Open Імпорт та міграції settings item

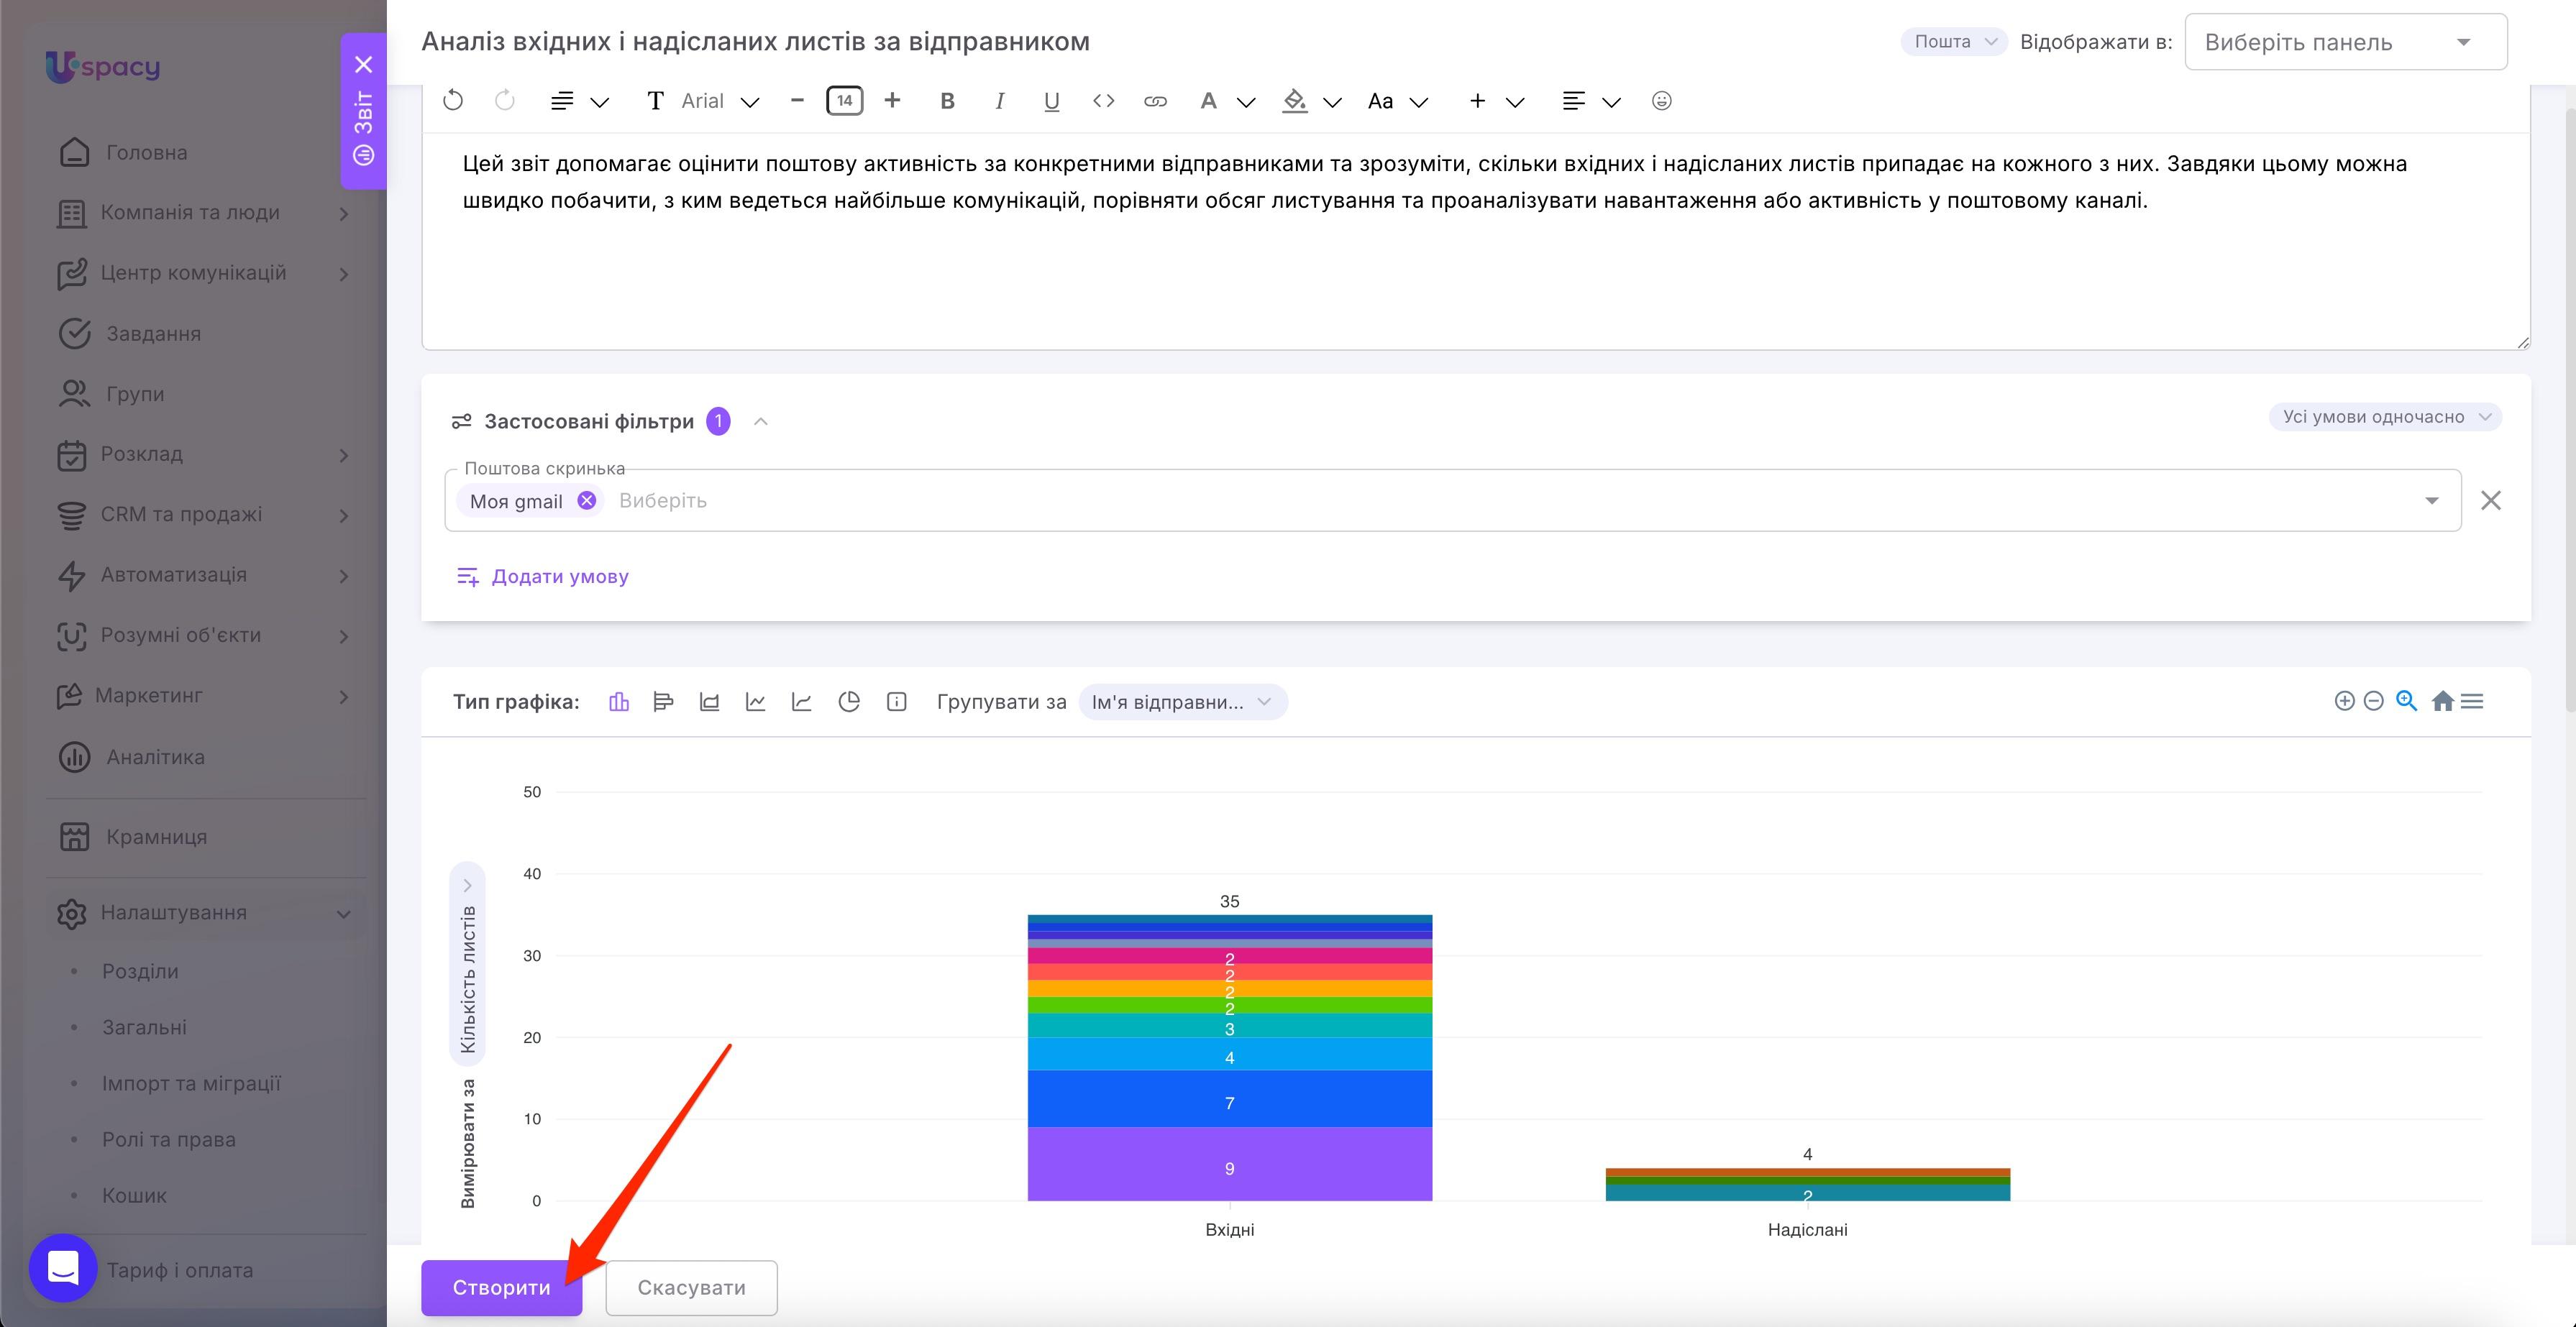coord(191,1083)
